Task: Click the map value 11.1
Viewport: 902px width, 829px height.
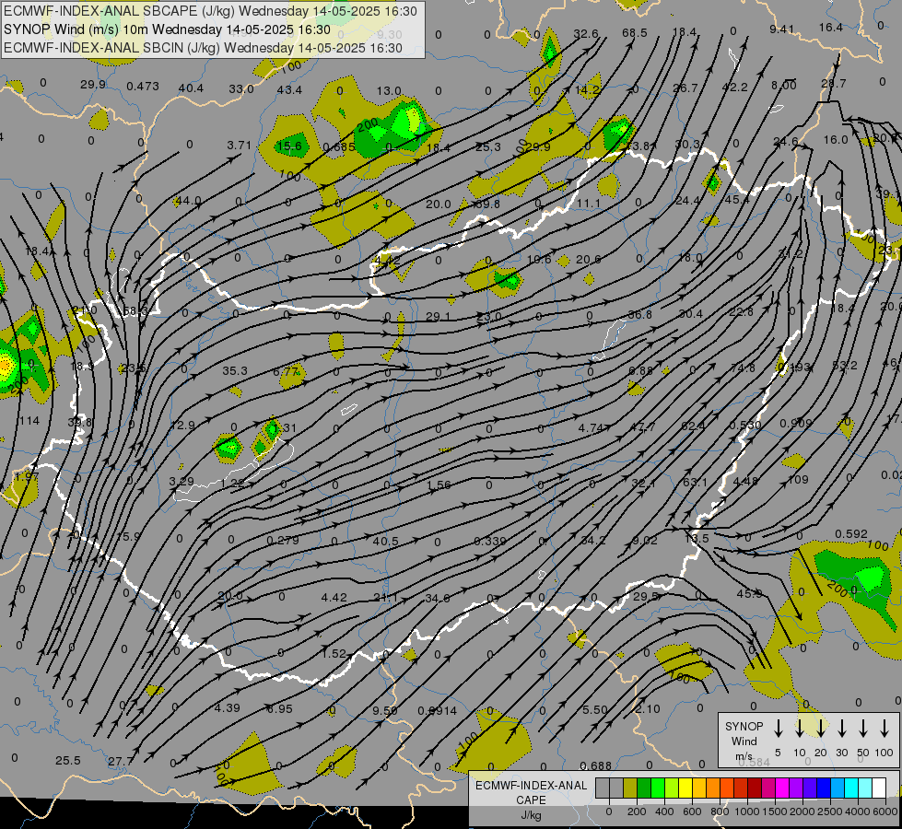Action: click(588, 203)
